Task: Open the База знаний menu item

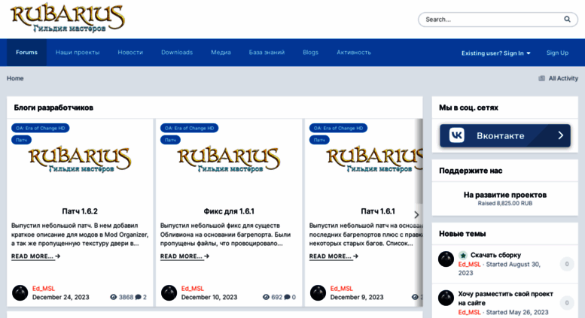Action: (x=267, y=53)
